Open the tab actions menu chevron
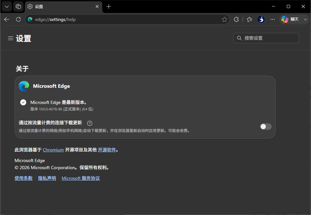The width and height of the screenshot is (311, 215). (7, 6)
